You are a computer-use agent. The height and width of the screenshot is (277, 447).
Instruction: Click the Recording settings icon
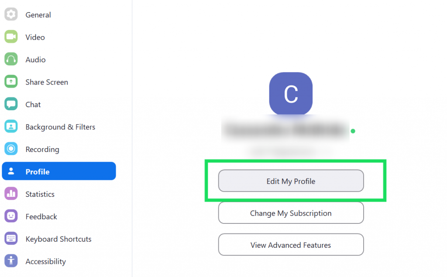[x=10, y=149]
